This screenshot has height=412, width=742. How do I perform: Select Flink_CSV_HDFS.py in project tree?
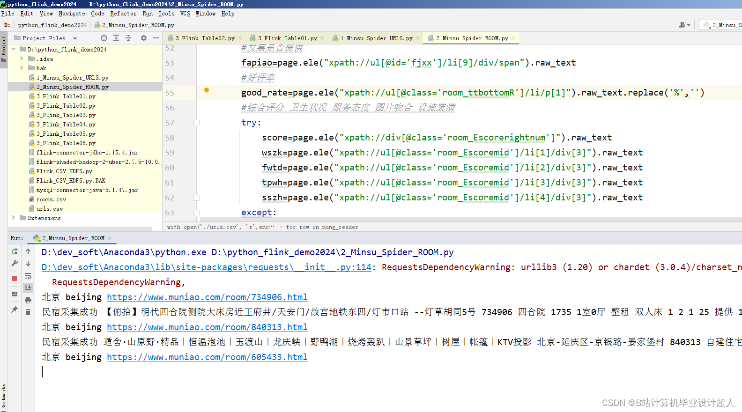pos(64,171)
